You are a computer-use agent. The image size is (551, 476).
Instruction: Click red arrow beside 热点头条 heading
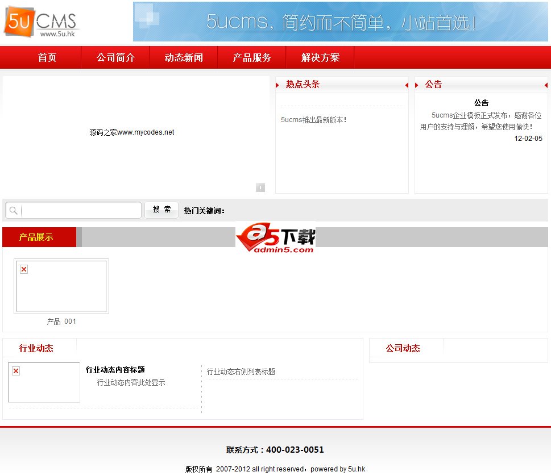coord(277,85)
